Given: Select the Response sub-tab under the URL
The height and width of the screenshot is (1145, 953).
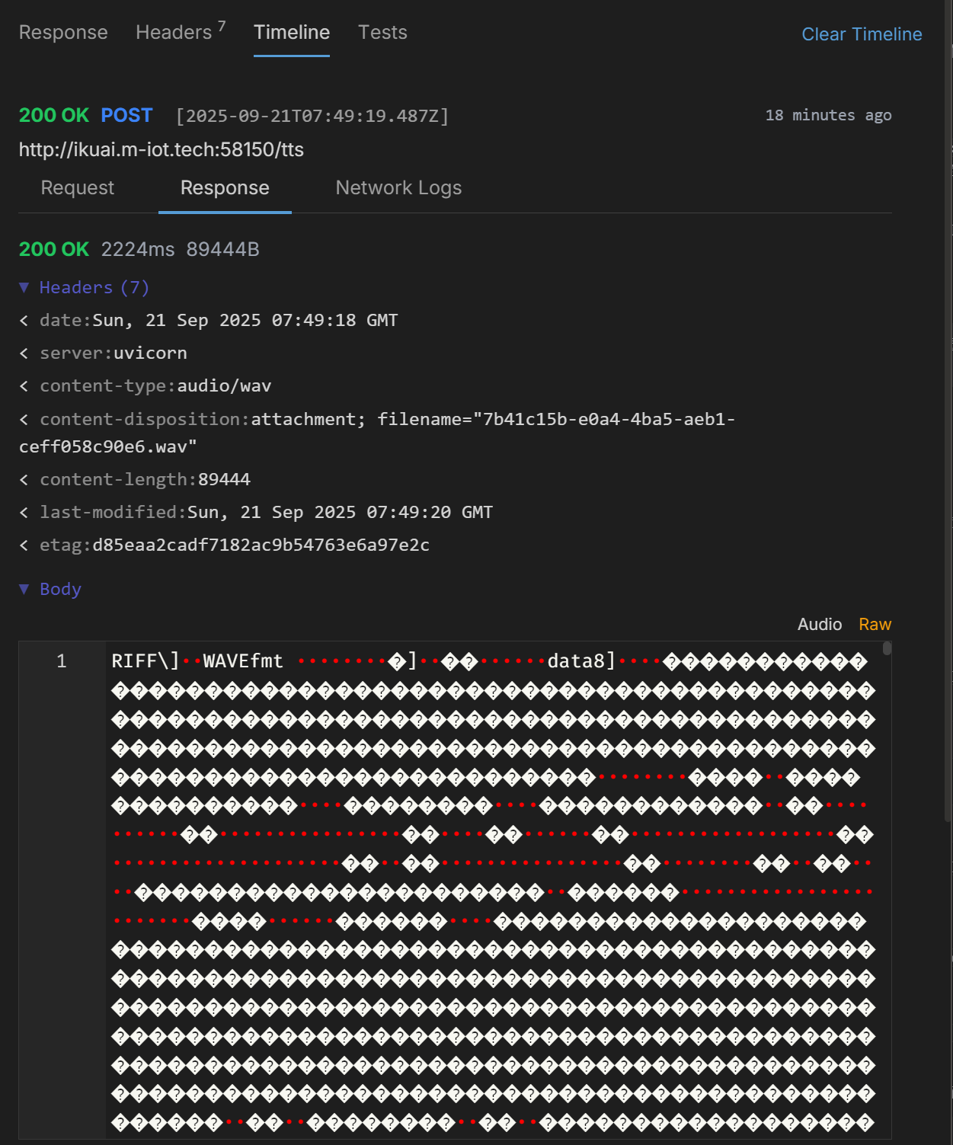Looking at the screenshot, I should click(x=225, y=188).
